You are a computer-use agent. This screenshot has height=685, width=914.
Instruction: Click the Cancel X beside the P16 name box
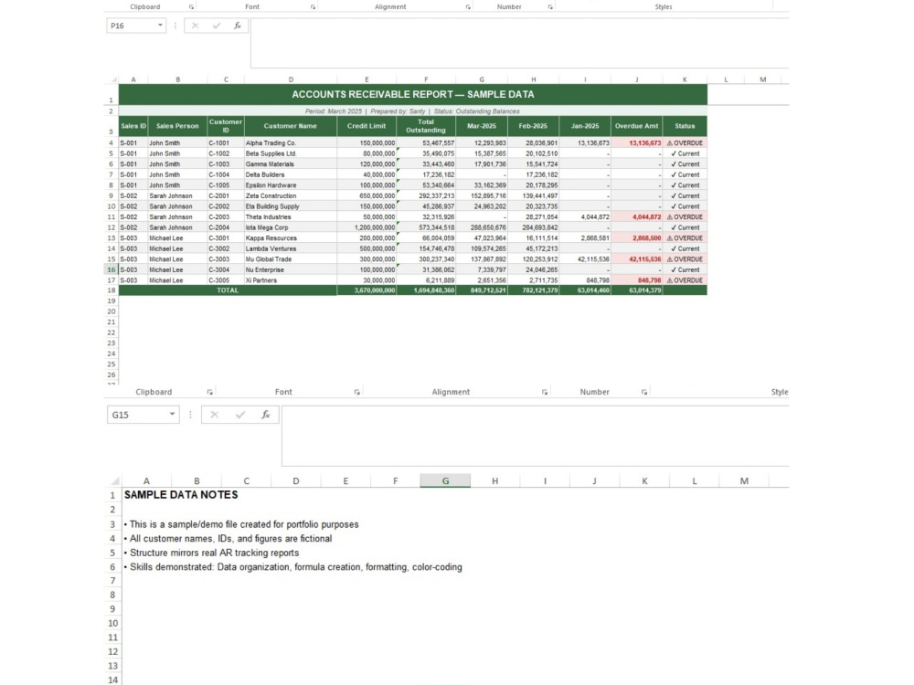click(196, 26)
